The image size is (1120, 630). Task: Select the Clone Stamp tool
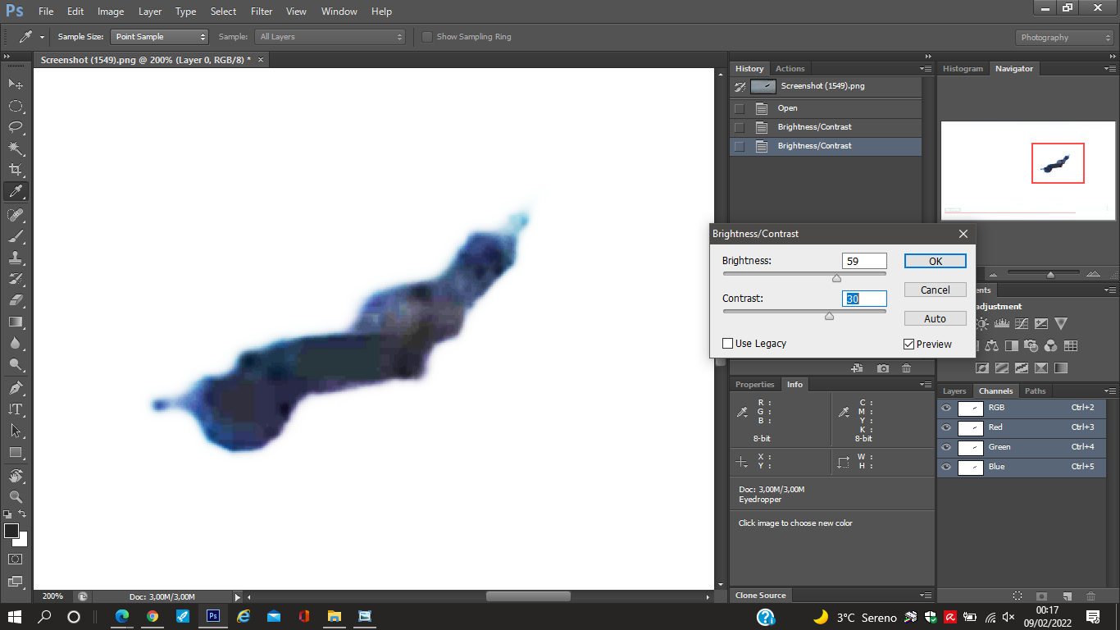click(x=16, y=258)
